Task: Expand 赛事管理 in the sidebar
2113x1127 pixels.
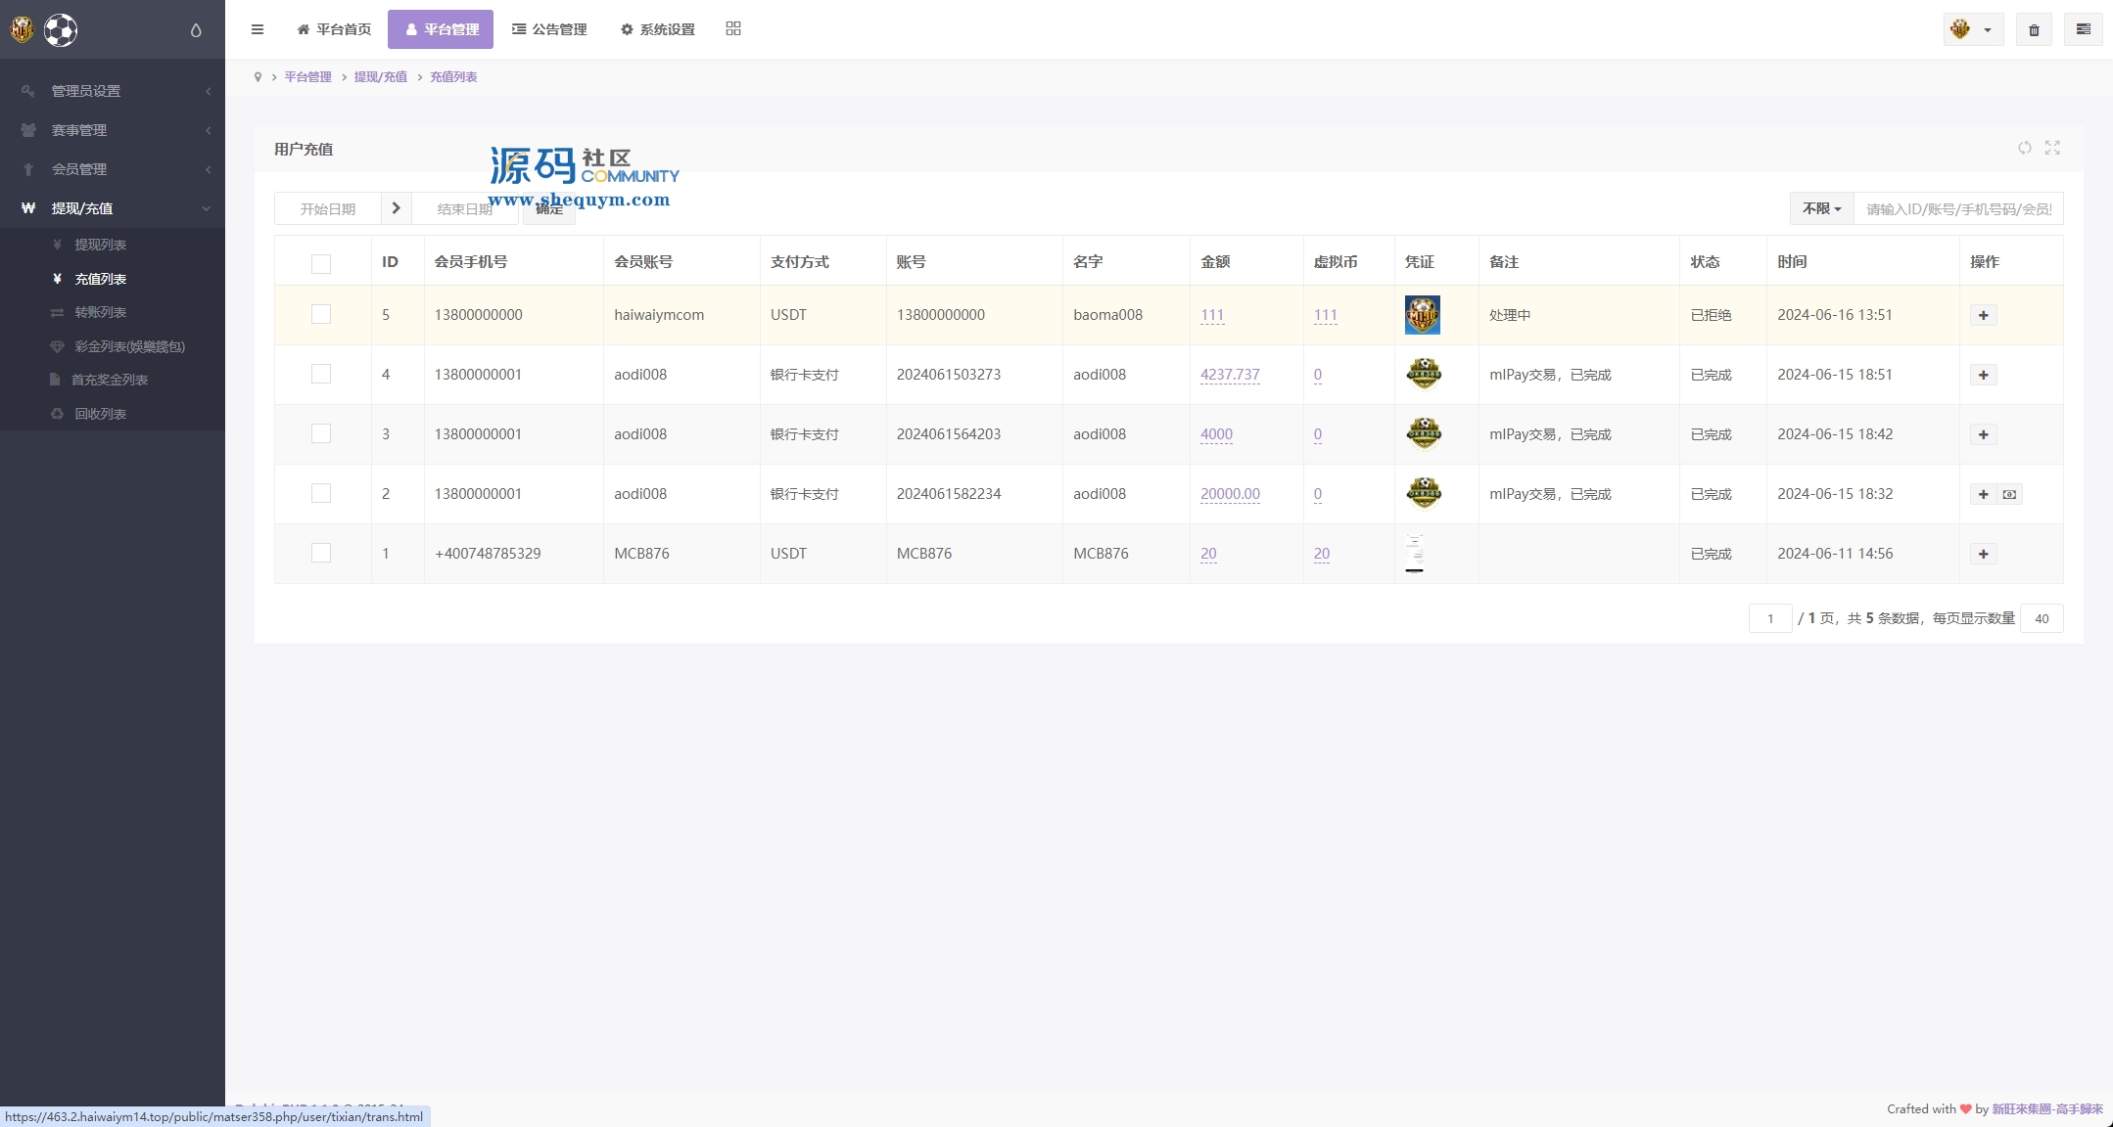Action: tap(113, 130)
